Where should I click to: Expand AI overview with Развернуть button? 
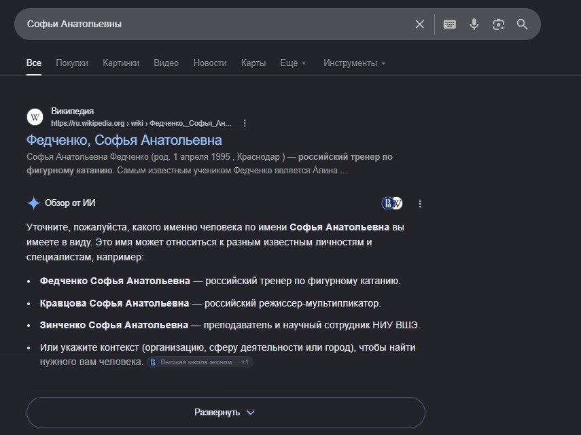[226, 413]
